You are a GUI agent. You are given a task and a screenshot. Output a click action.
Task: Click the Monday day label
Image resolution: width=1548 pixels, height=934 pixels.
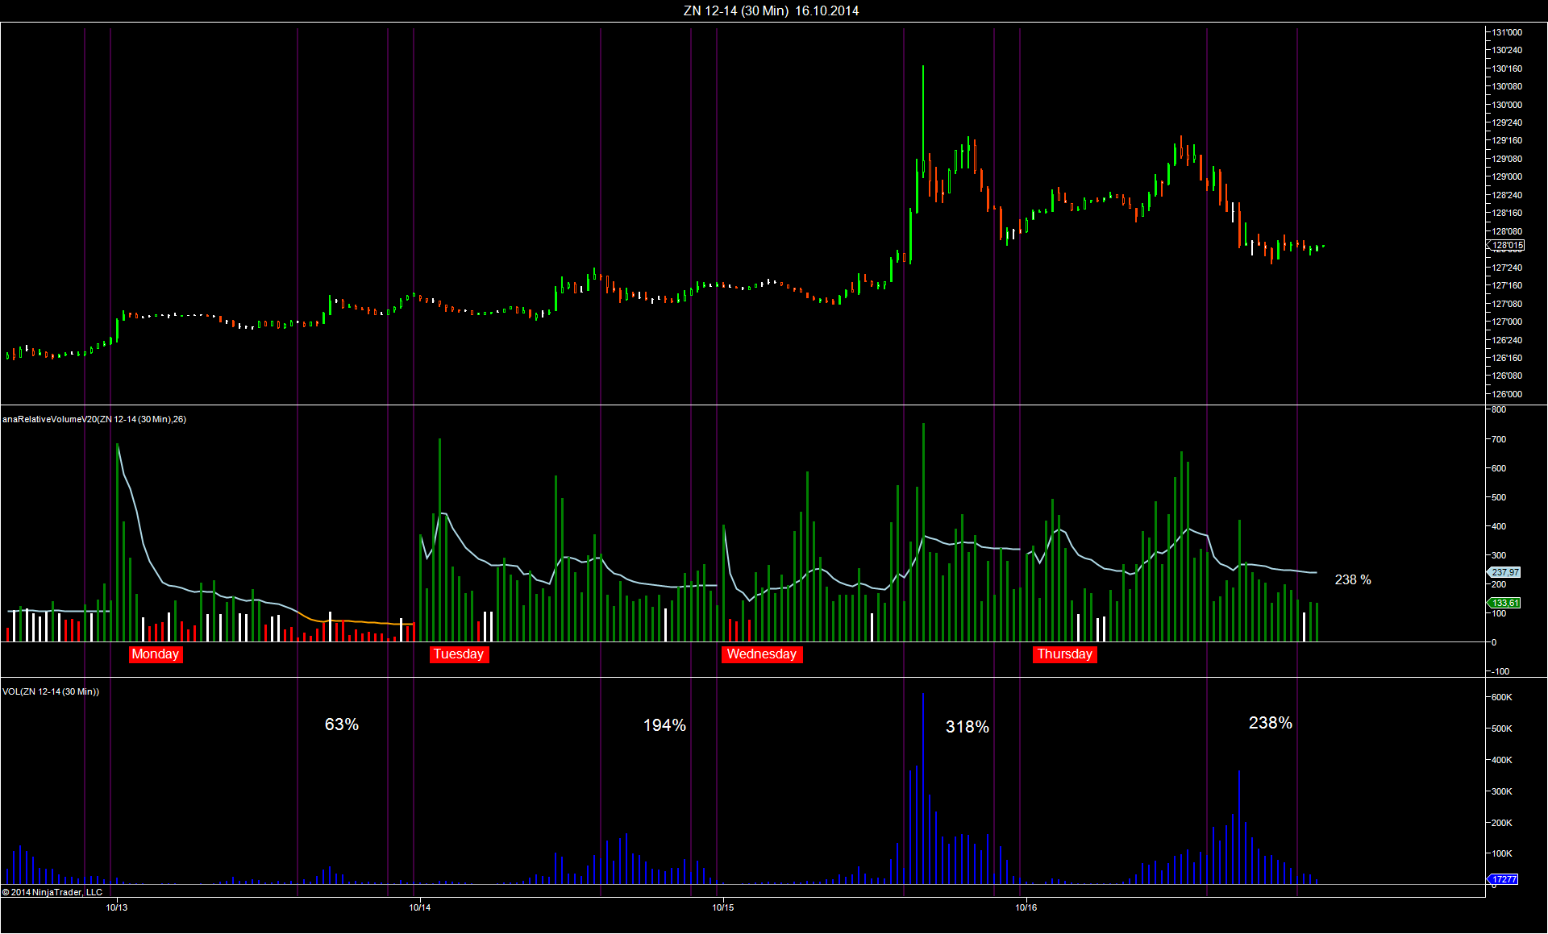click(156, 654)
